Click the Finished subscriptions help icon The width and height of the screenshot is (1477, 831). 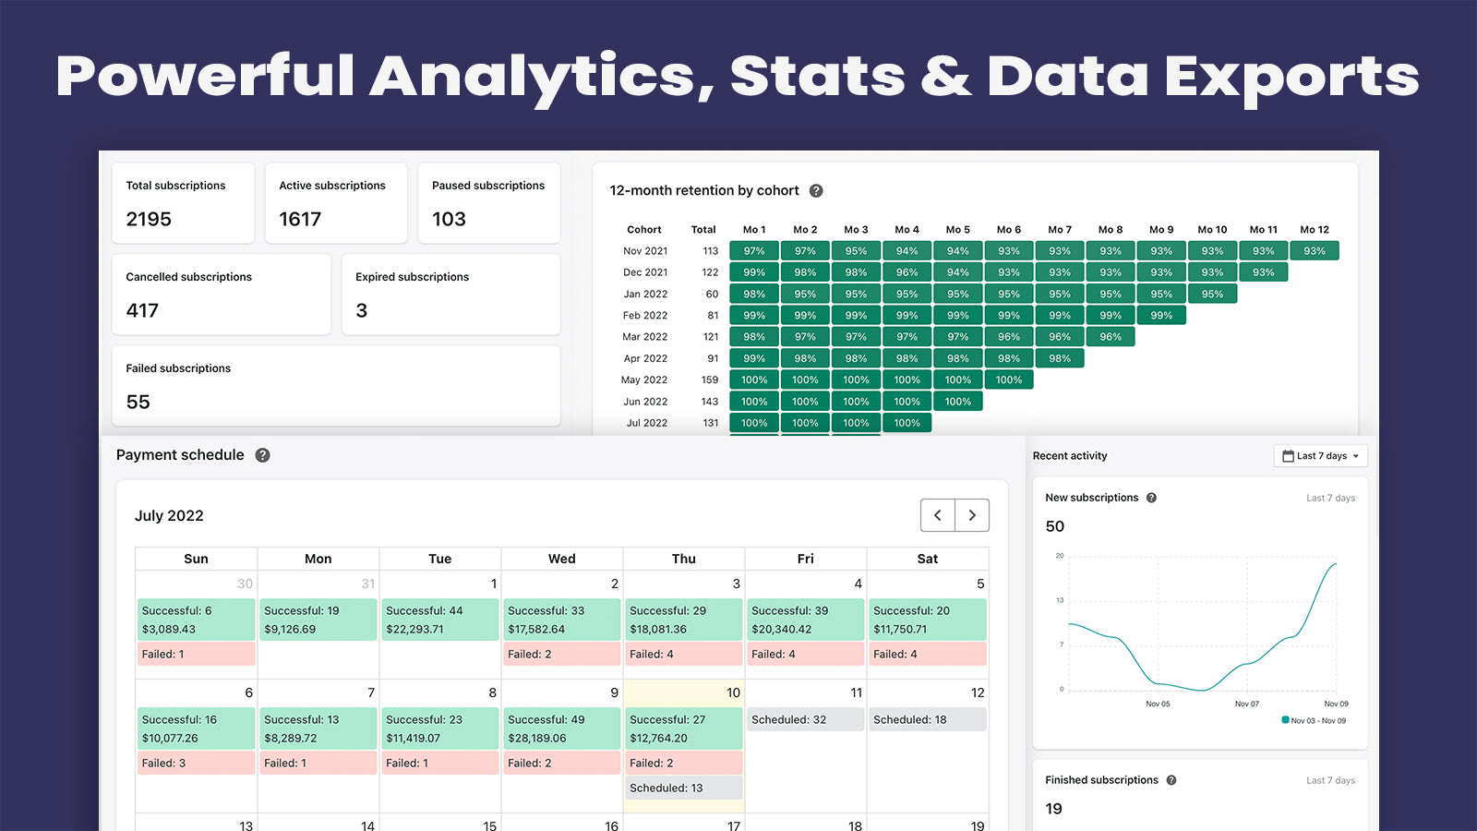(1171, 779)
